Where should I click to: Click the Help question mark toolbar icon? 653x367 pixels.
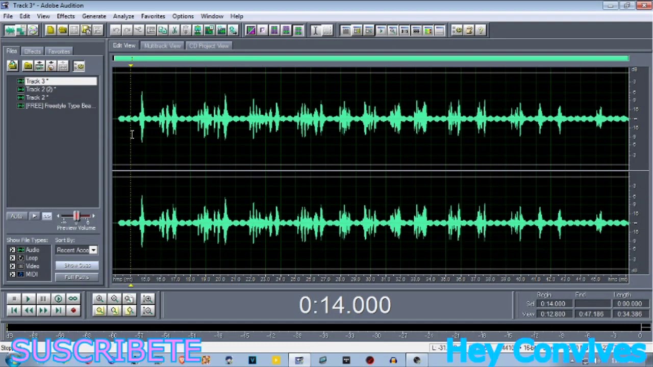coord(481,31)
